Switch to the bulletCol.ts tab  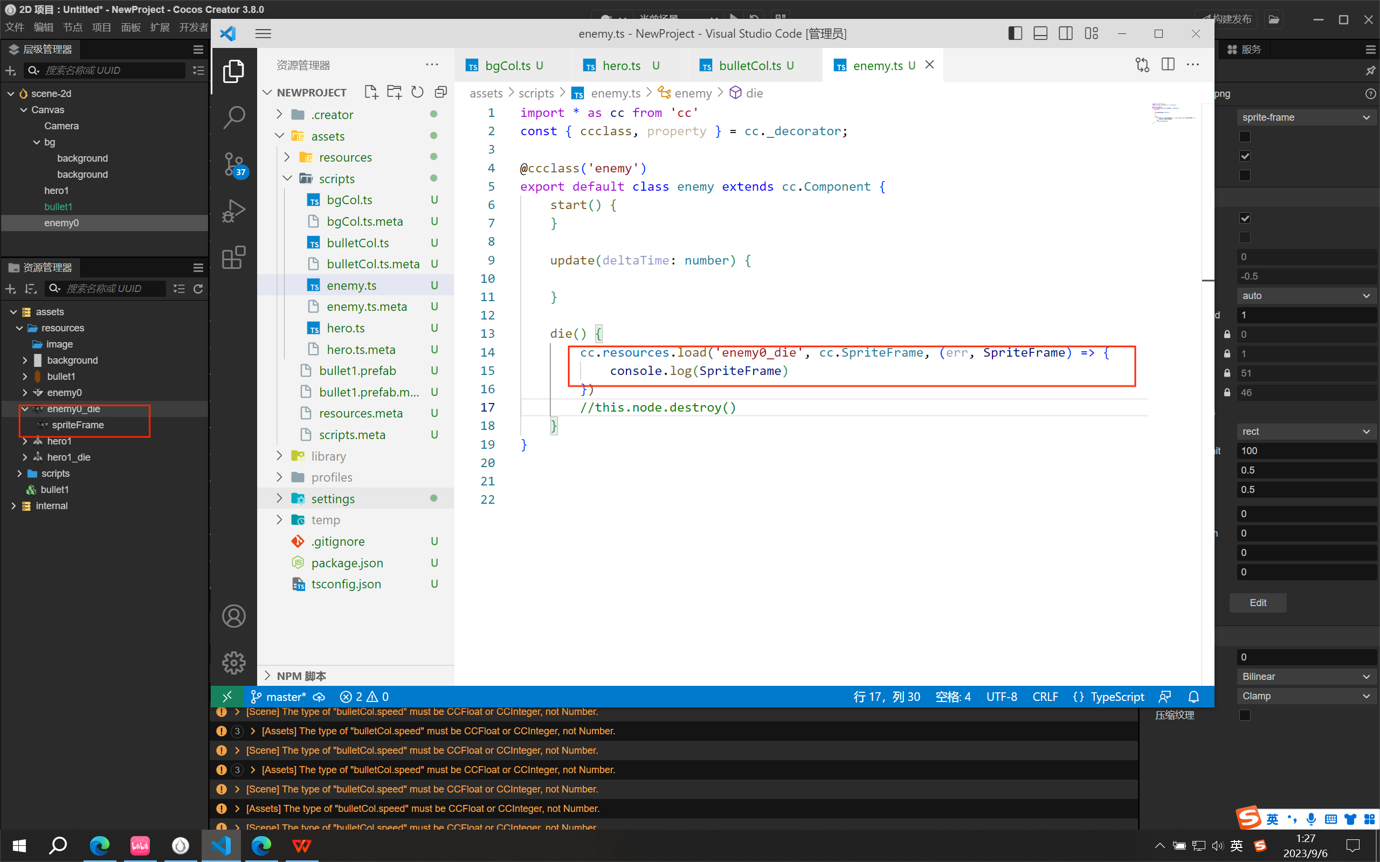click(749, 66)
